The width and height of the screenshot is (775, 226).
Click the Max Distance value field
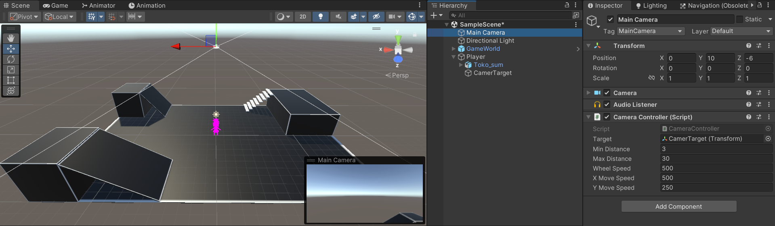pyautogui.click(x=716, y=158)
